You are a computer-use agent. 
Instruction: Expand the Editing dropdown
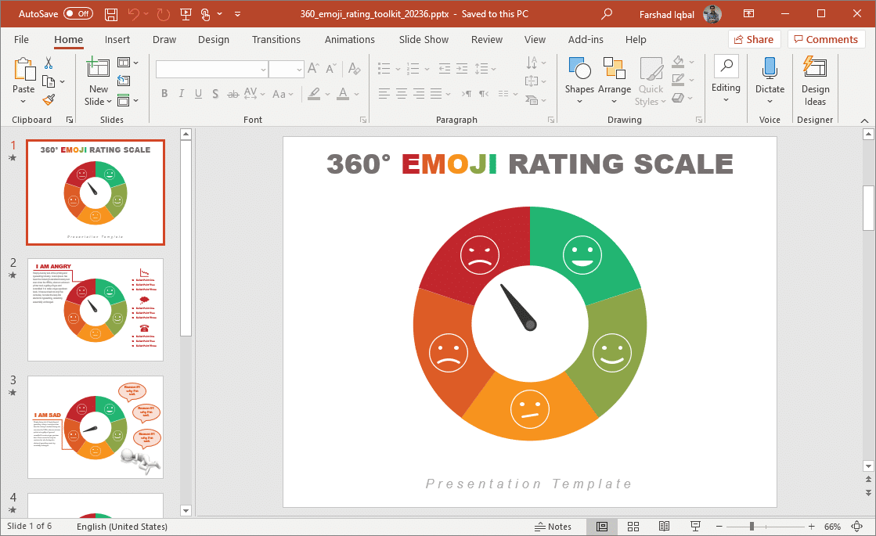(x=726, y=81)
